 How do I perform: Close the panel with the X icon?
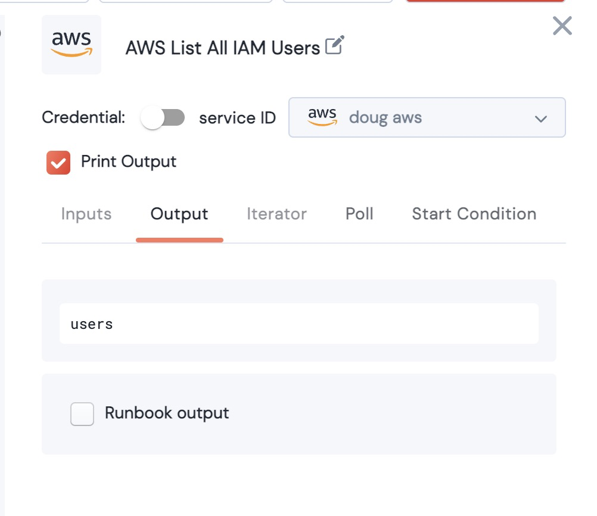(562, 26)
